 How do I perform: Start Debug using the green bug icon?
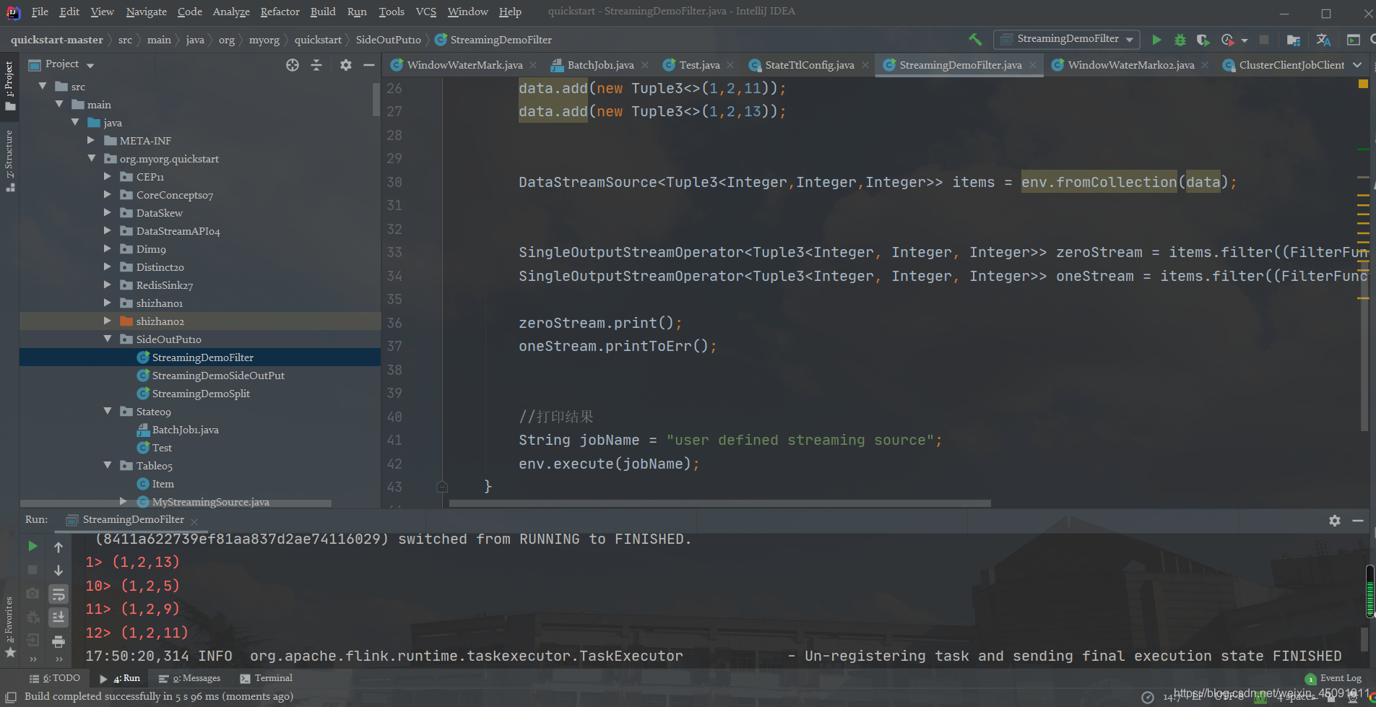coord(1180,40)
